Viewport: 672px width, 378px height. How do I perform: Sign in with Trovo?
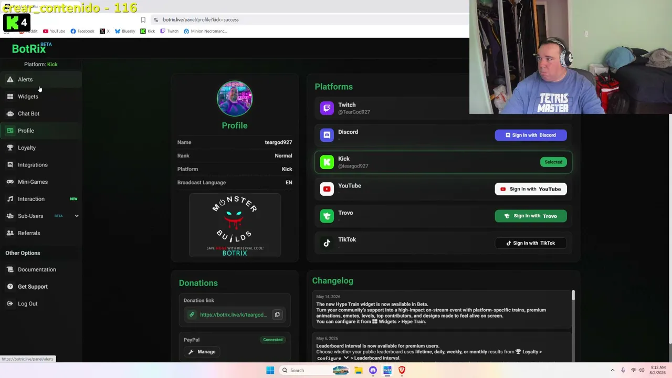531,216
